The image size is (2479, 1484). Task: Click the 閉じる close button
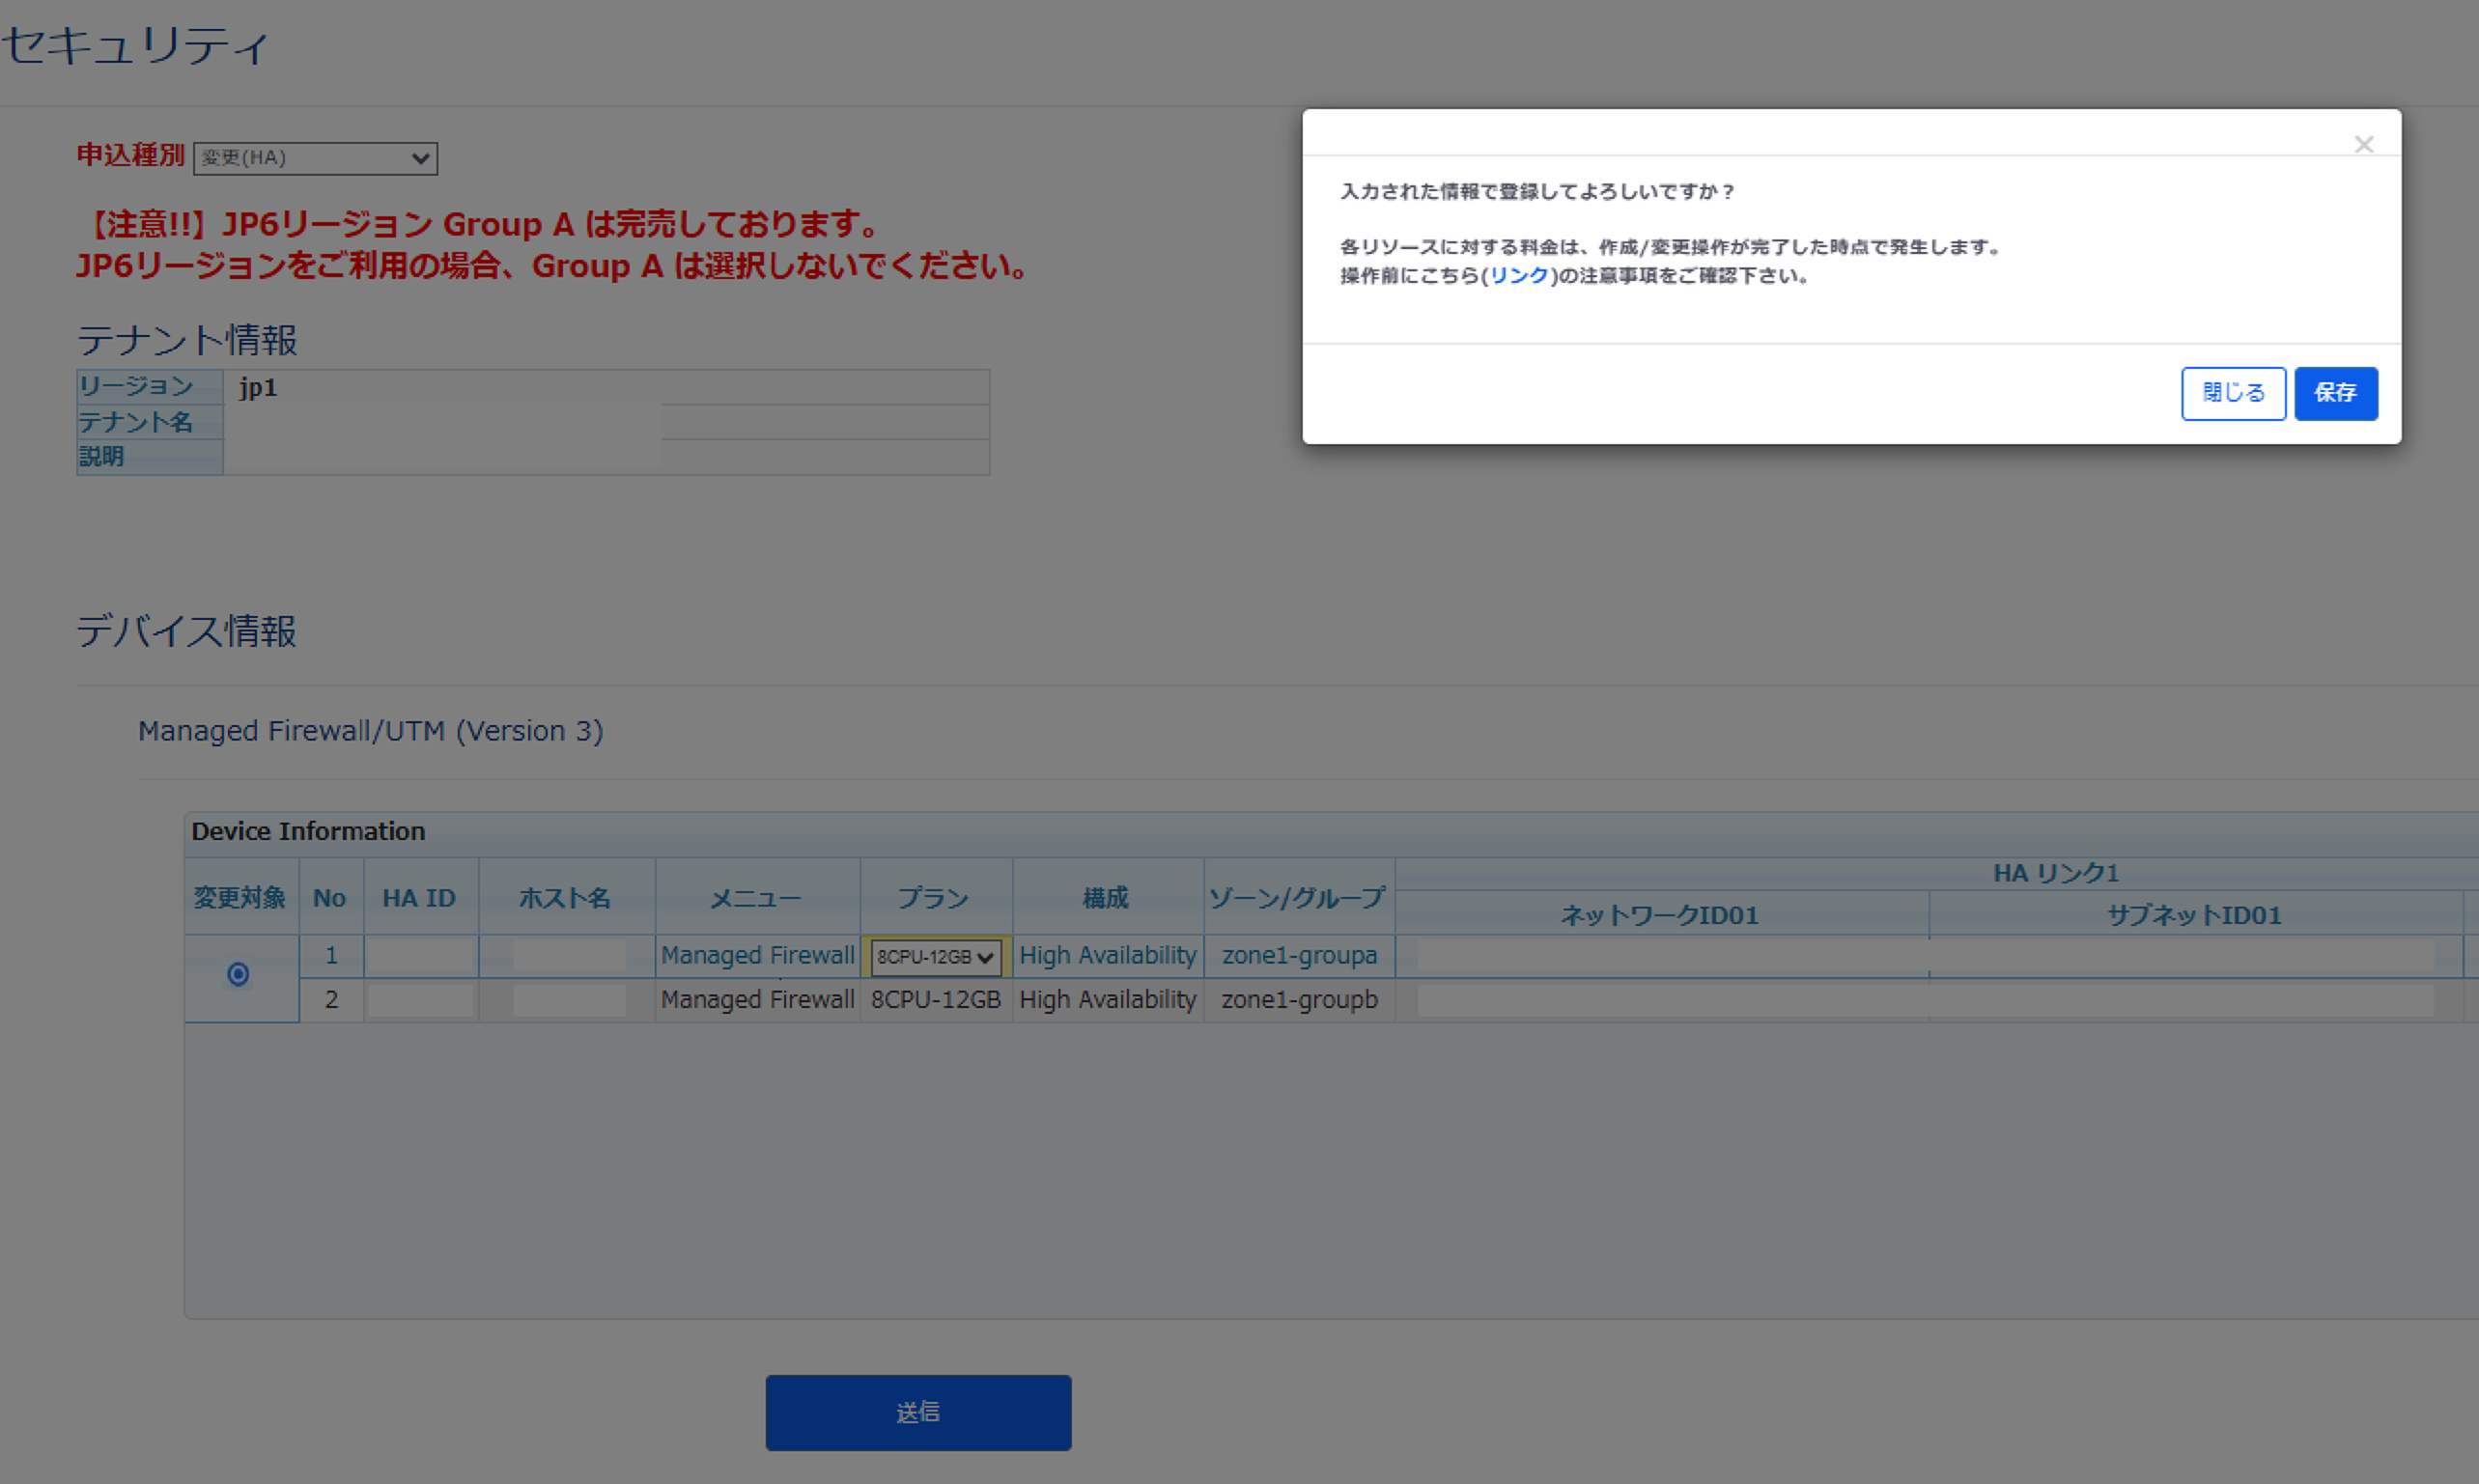pos(2233,393)
